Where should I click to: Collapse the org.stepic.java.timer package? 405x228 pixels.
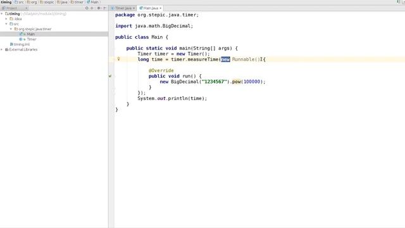[11, 29]
